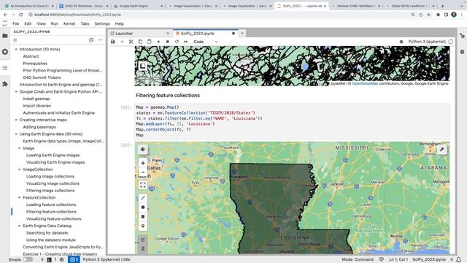Click the edit layers tool on the map
The width and height of the screenshot is (467, 263).
point(143,240)
